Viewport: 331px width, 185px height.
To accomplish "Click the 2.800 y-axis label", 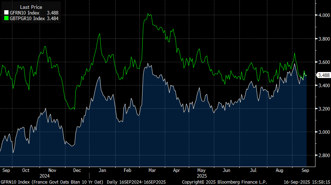I will pyautogui.click(x=324, y=155).
